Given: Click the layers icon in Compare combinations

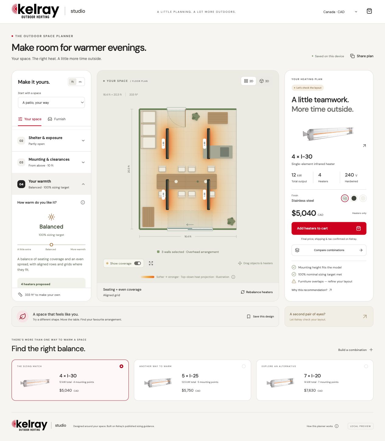Looking at the screenshot, I should tap(297, 250).
